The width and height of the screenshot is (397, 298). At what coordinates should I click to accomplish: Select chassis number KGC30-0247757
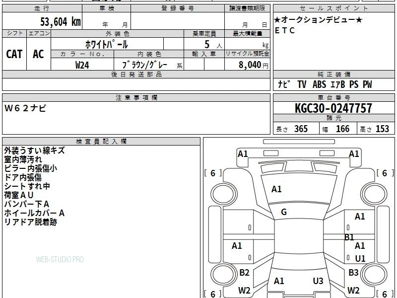pyautogui.click(x=333, y=108)
